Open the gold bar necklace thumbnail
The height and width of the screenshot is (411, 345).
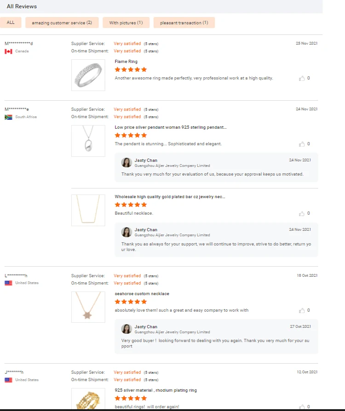tap(88, 210)
